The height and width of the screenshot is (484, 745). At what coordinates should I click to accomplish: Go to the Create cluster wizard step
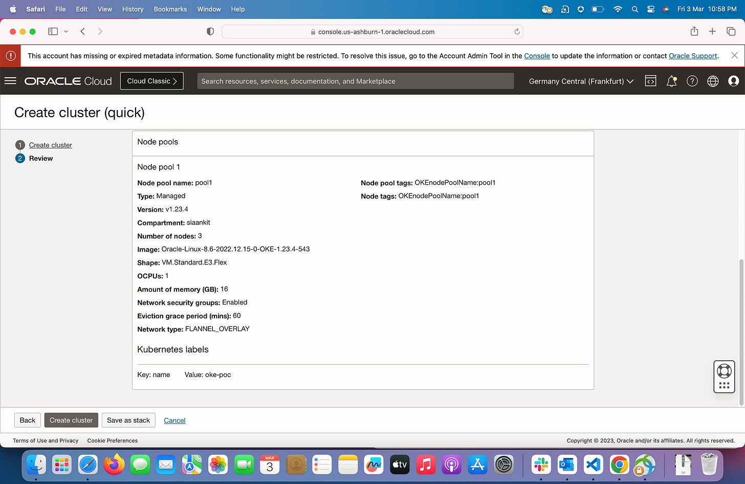pyautogui.click(x=51, y=145)
